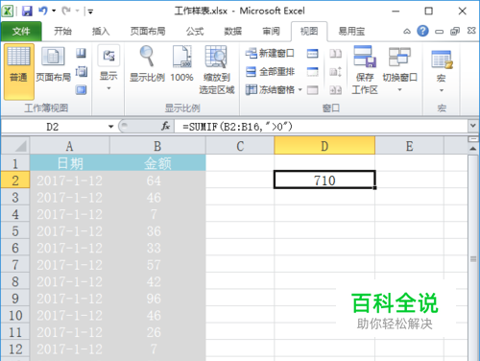Switch to the 易用宝 ribbon tab
The width and height of the screenshot is (480, 361).
click(351, 32)
